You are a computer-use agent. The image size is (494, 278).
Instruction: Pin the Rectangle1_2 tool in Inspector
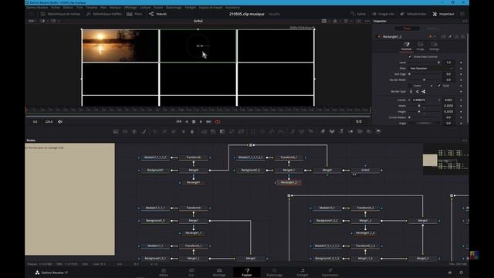pos(450,36)
